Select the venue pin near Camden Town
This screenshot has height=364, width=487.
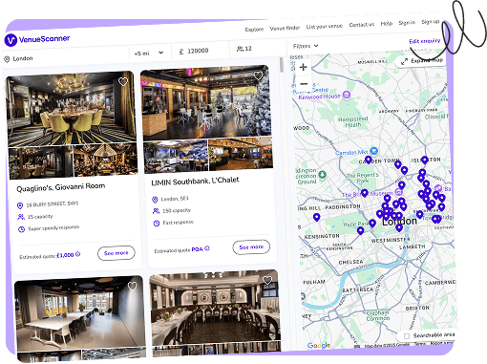coord(369,160)
